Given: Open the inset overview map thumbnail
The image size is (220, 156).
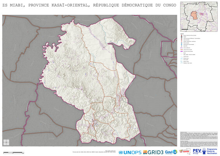Looking at the screenshot, I should (x=199, y=17).
